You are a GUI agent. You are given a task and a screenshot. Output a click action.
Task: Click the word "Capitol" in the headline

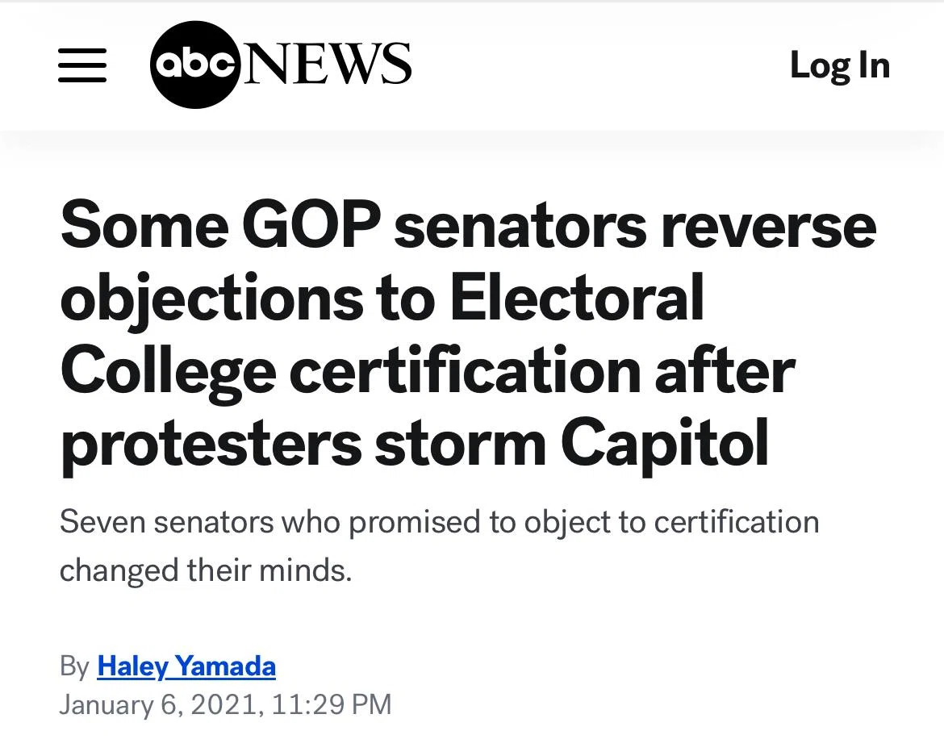click(665, 445)
